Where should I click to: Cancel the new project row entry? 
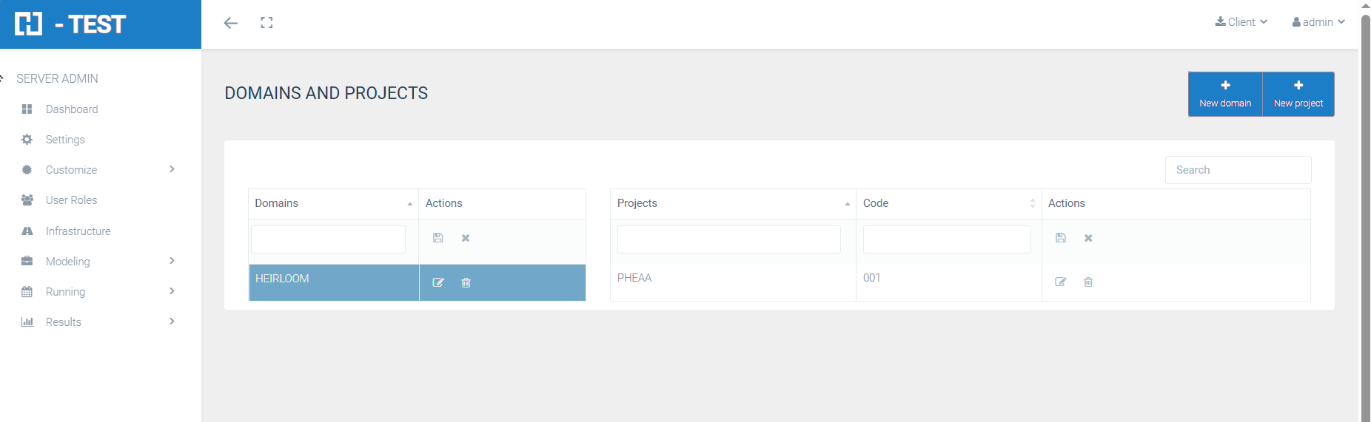(1088, 238)
